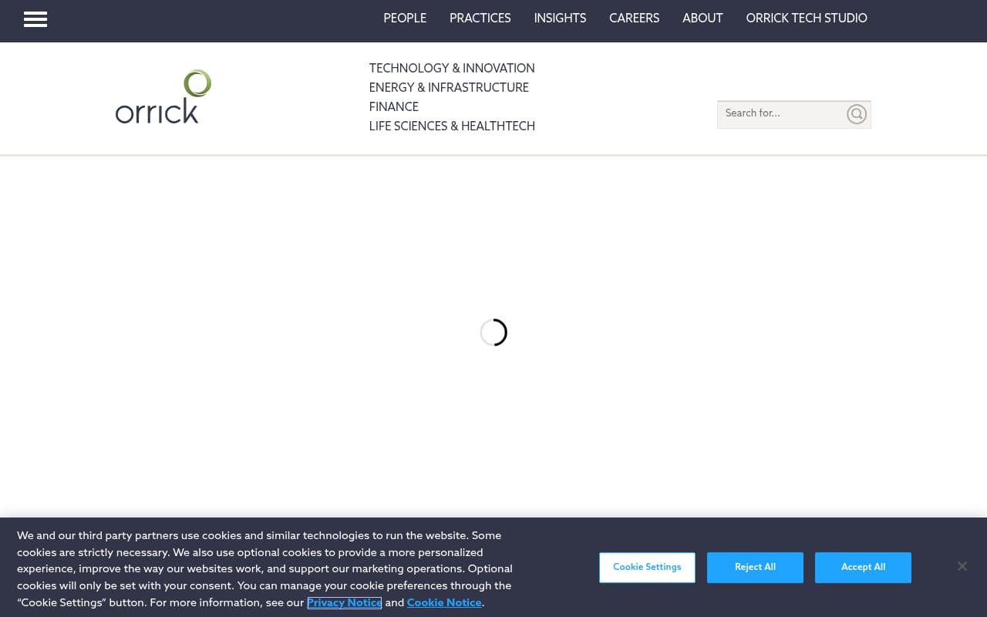Viewport: 987px width, 617px height.
Task: Open the Cookie Notice link
Action: [444, 603]
